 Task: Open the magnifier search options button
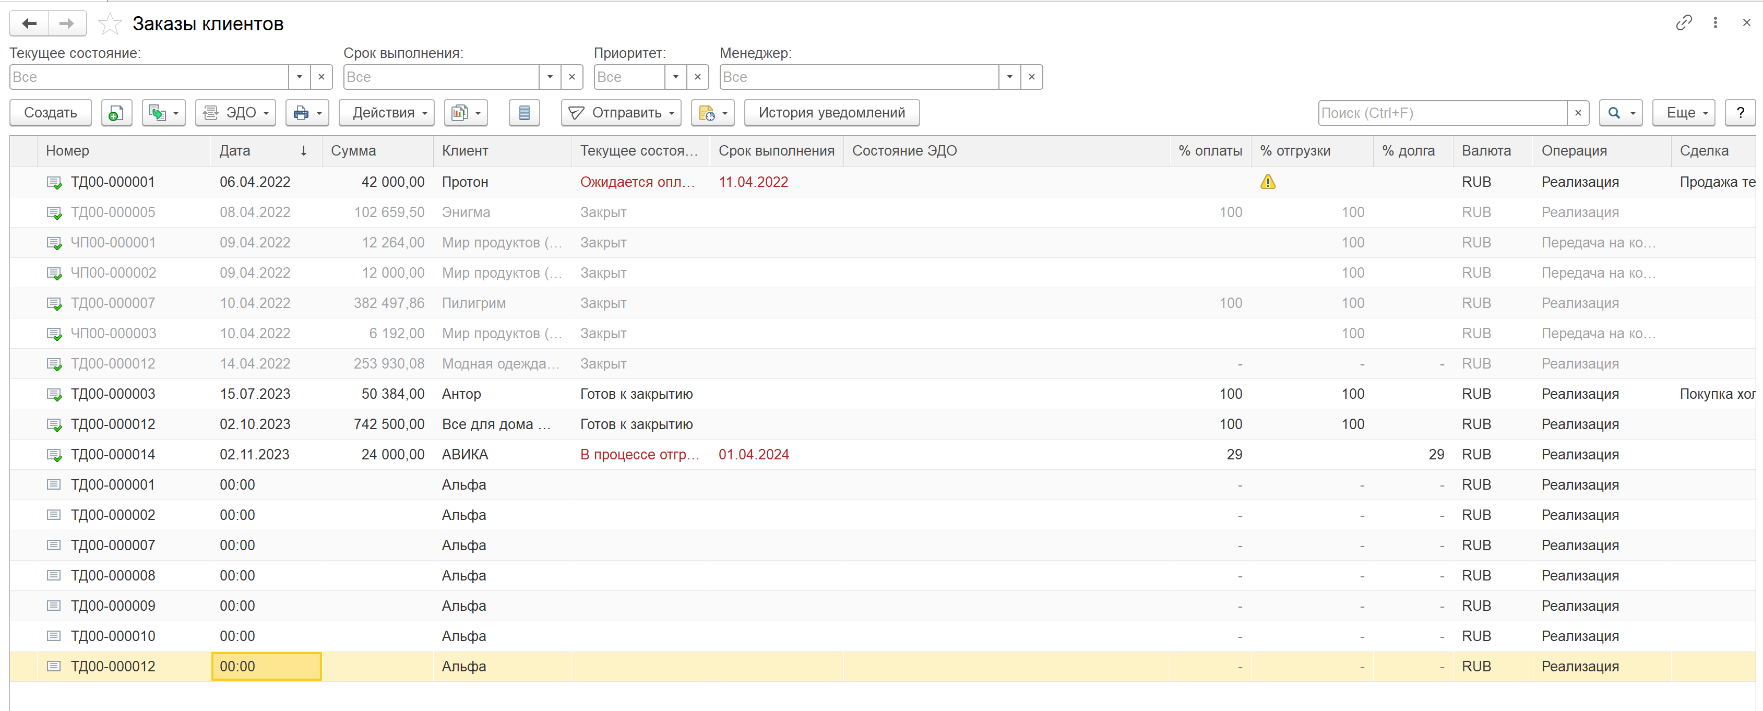pyautogui.click(x=1621, y=113)
